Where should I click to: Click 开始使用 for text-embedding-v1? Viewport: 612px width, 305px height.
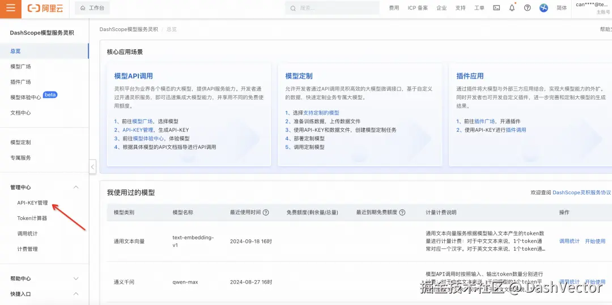[595, 242]
